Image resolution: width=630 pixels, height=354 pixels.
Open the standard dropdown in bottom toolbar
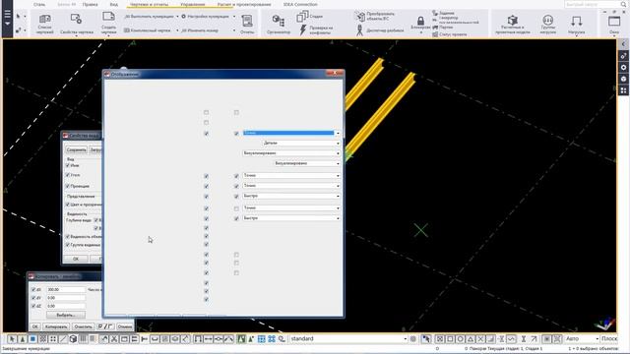tap(348, 338)
